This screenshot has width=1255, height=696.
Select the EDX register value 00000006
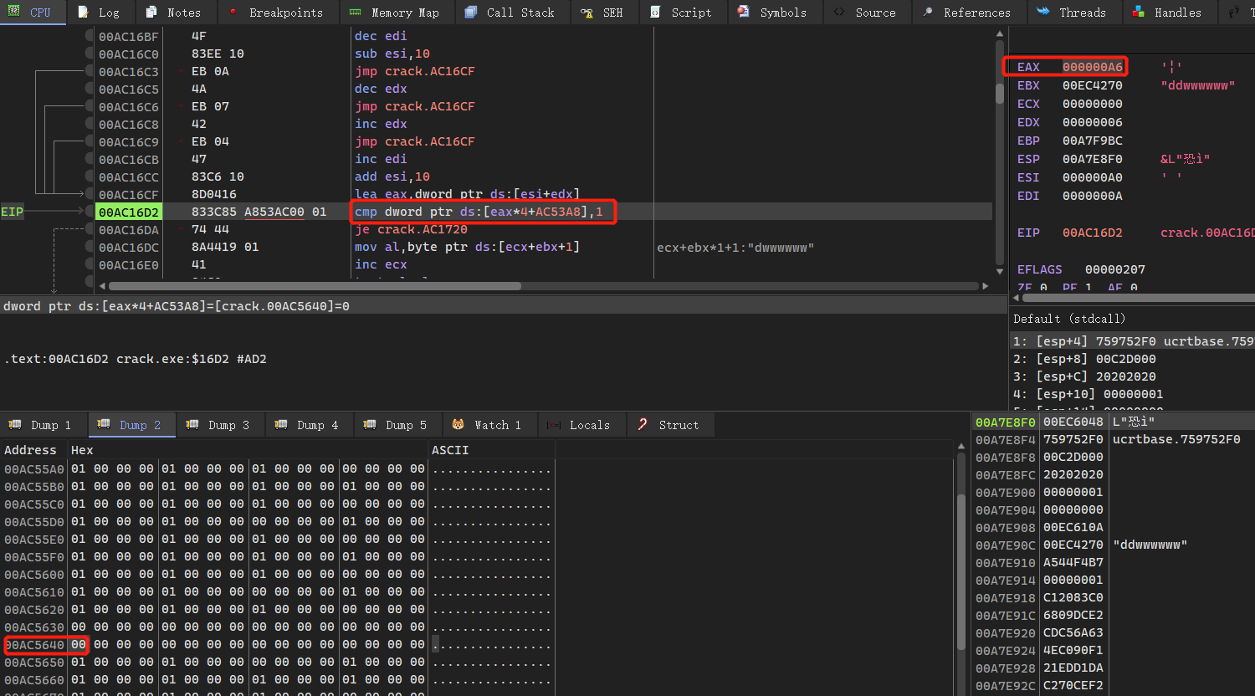tap(1093, 122)
